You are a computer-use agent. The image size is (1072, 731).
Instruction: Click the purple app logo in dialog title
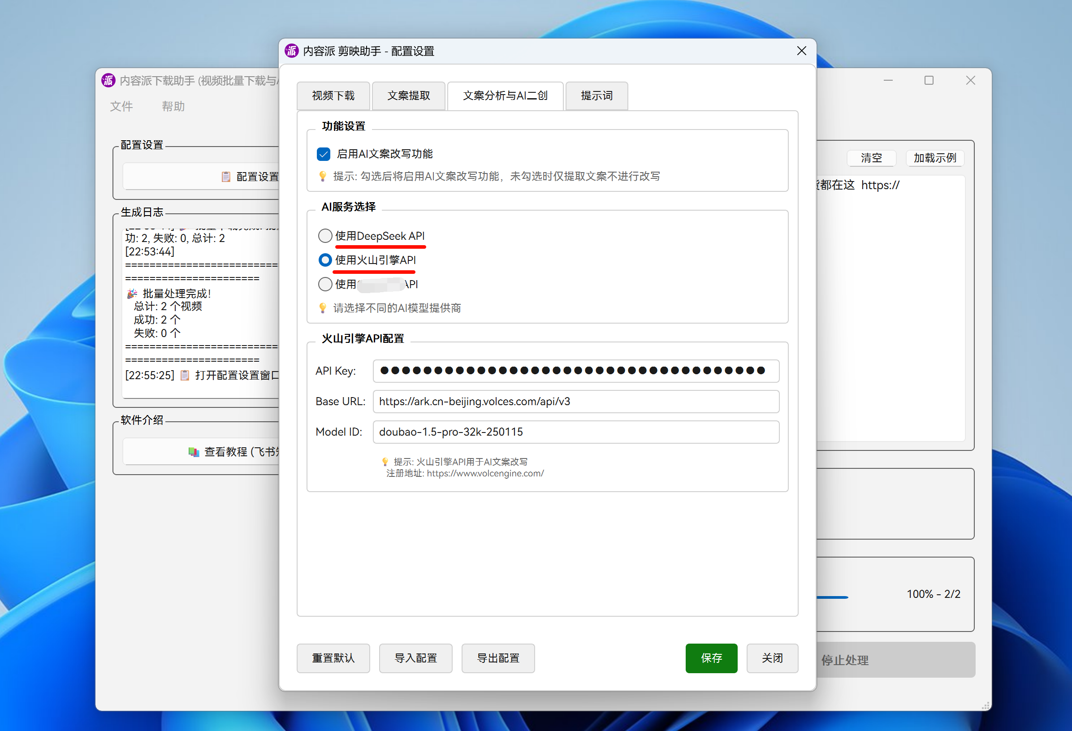pyautogui.click(x=291, y=51)
